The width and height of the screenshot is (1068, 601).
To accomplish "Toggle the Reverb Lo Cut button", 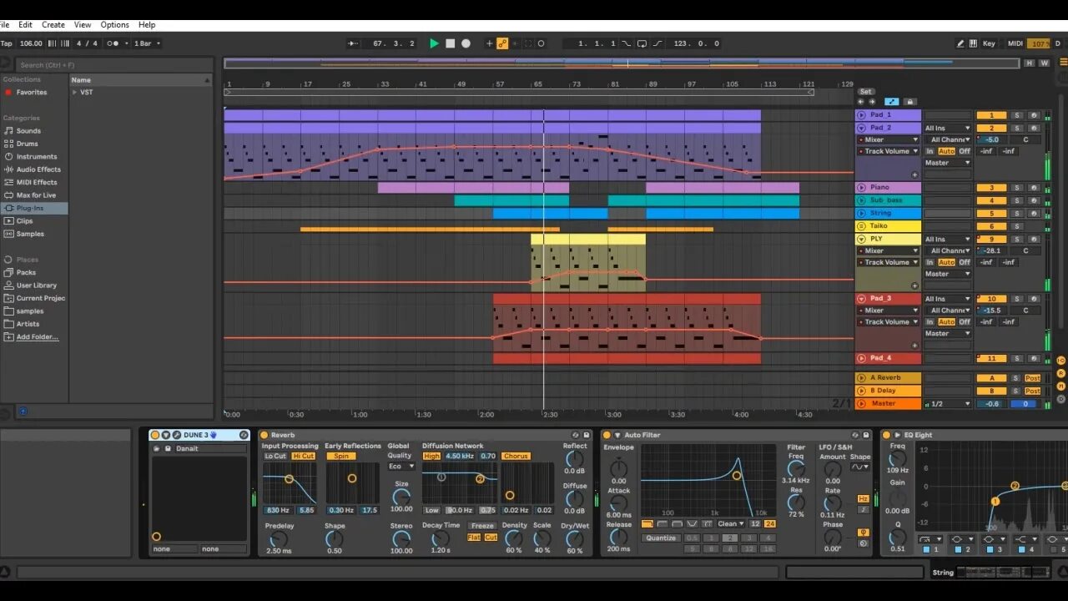I will pyautogui.click(x=275, y=457).
